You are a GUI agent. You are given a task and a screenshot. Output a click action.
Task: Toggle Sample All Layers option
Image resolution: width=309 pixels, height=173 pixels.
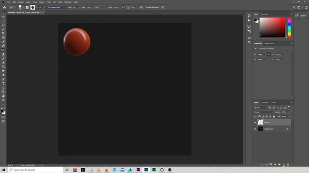point(153,7)
